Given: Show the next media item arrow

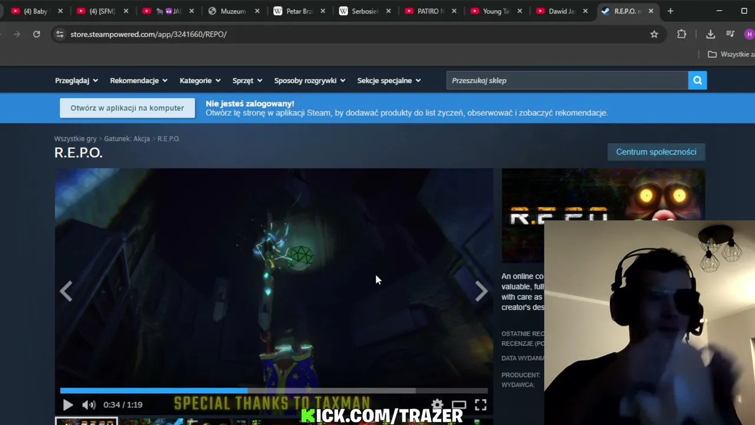Looking at the screenshot, I should coord(481,290).
